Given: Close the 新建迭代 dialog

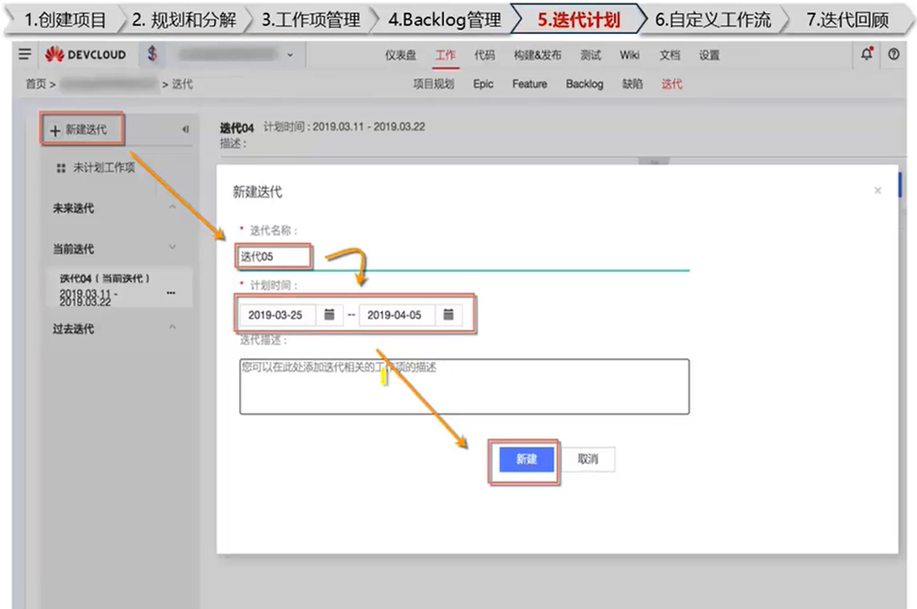Looking at the screenshot, I should 877,190.
